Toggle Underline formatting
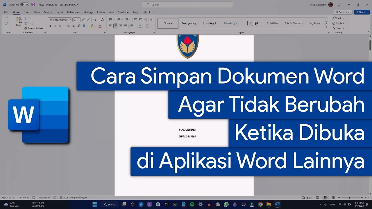This screenshot has width=372, height=209. (60, 26)
